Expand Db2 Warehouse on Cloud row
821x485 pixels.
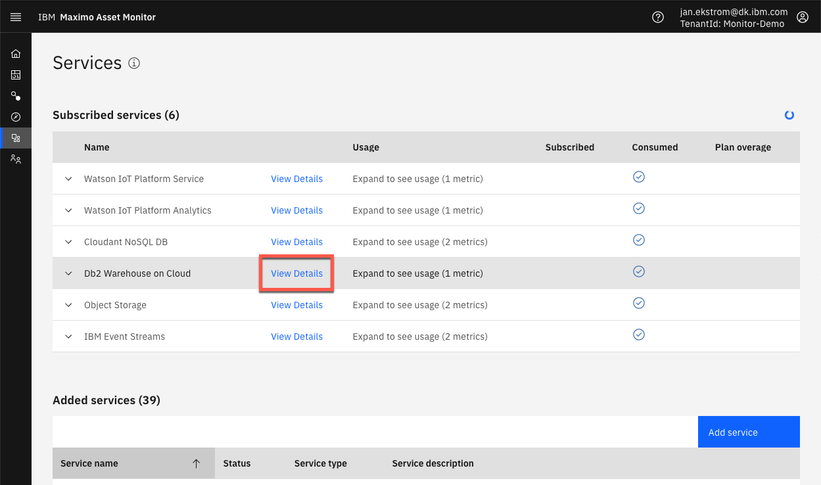click(68, 273)
